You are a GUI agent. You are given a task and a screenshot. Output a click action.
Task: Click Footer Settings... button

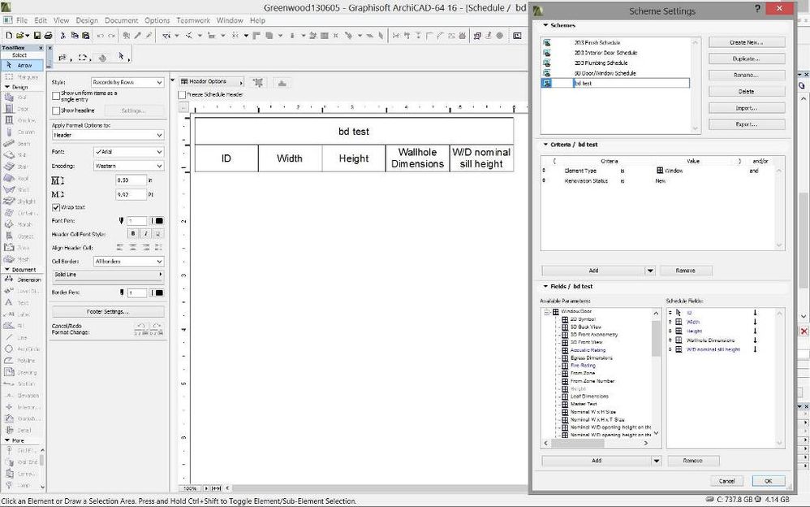108,311
